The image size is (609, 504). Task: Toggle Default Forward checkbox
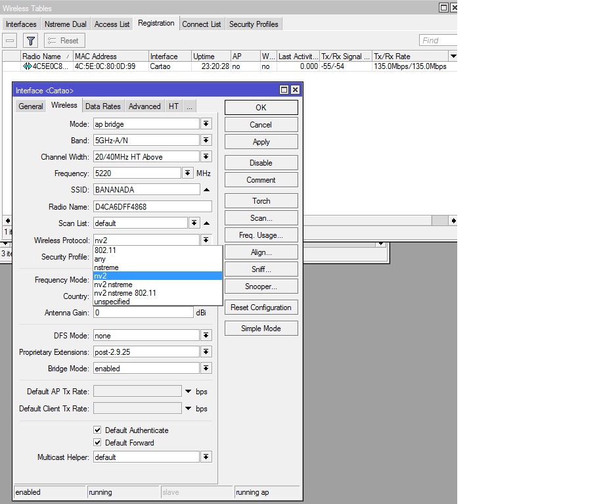tap(97, 442)
